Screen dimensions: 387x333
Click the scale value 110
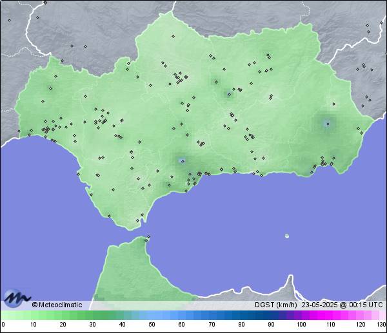click(x=331, y=325)
